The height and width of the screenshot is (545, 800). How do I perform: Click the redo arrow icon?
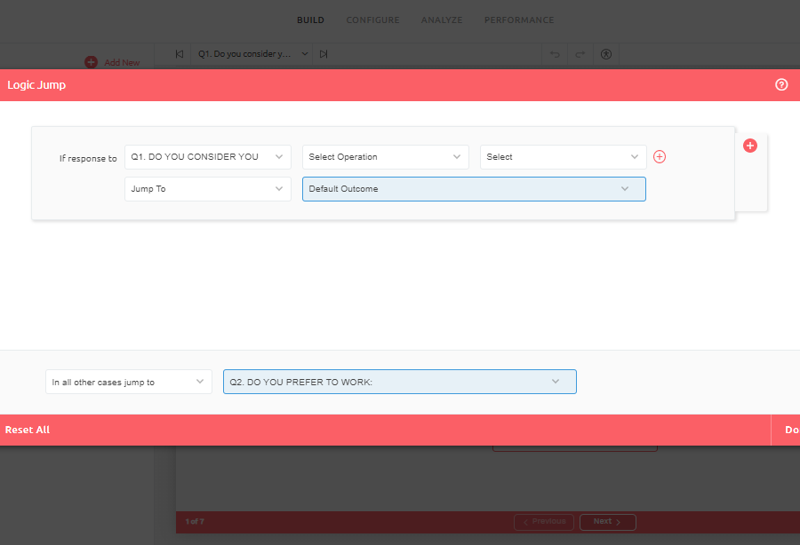tap(580, 54)
